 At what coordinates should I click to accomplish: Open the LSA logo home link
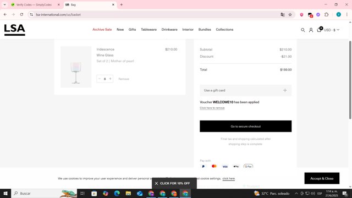point(15,30)
